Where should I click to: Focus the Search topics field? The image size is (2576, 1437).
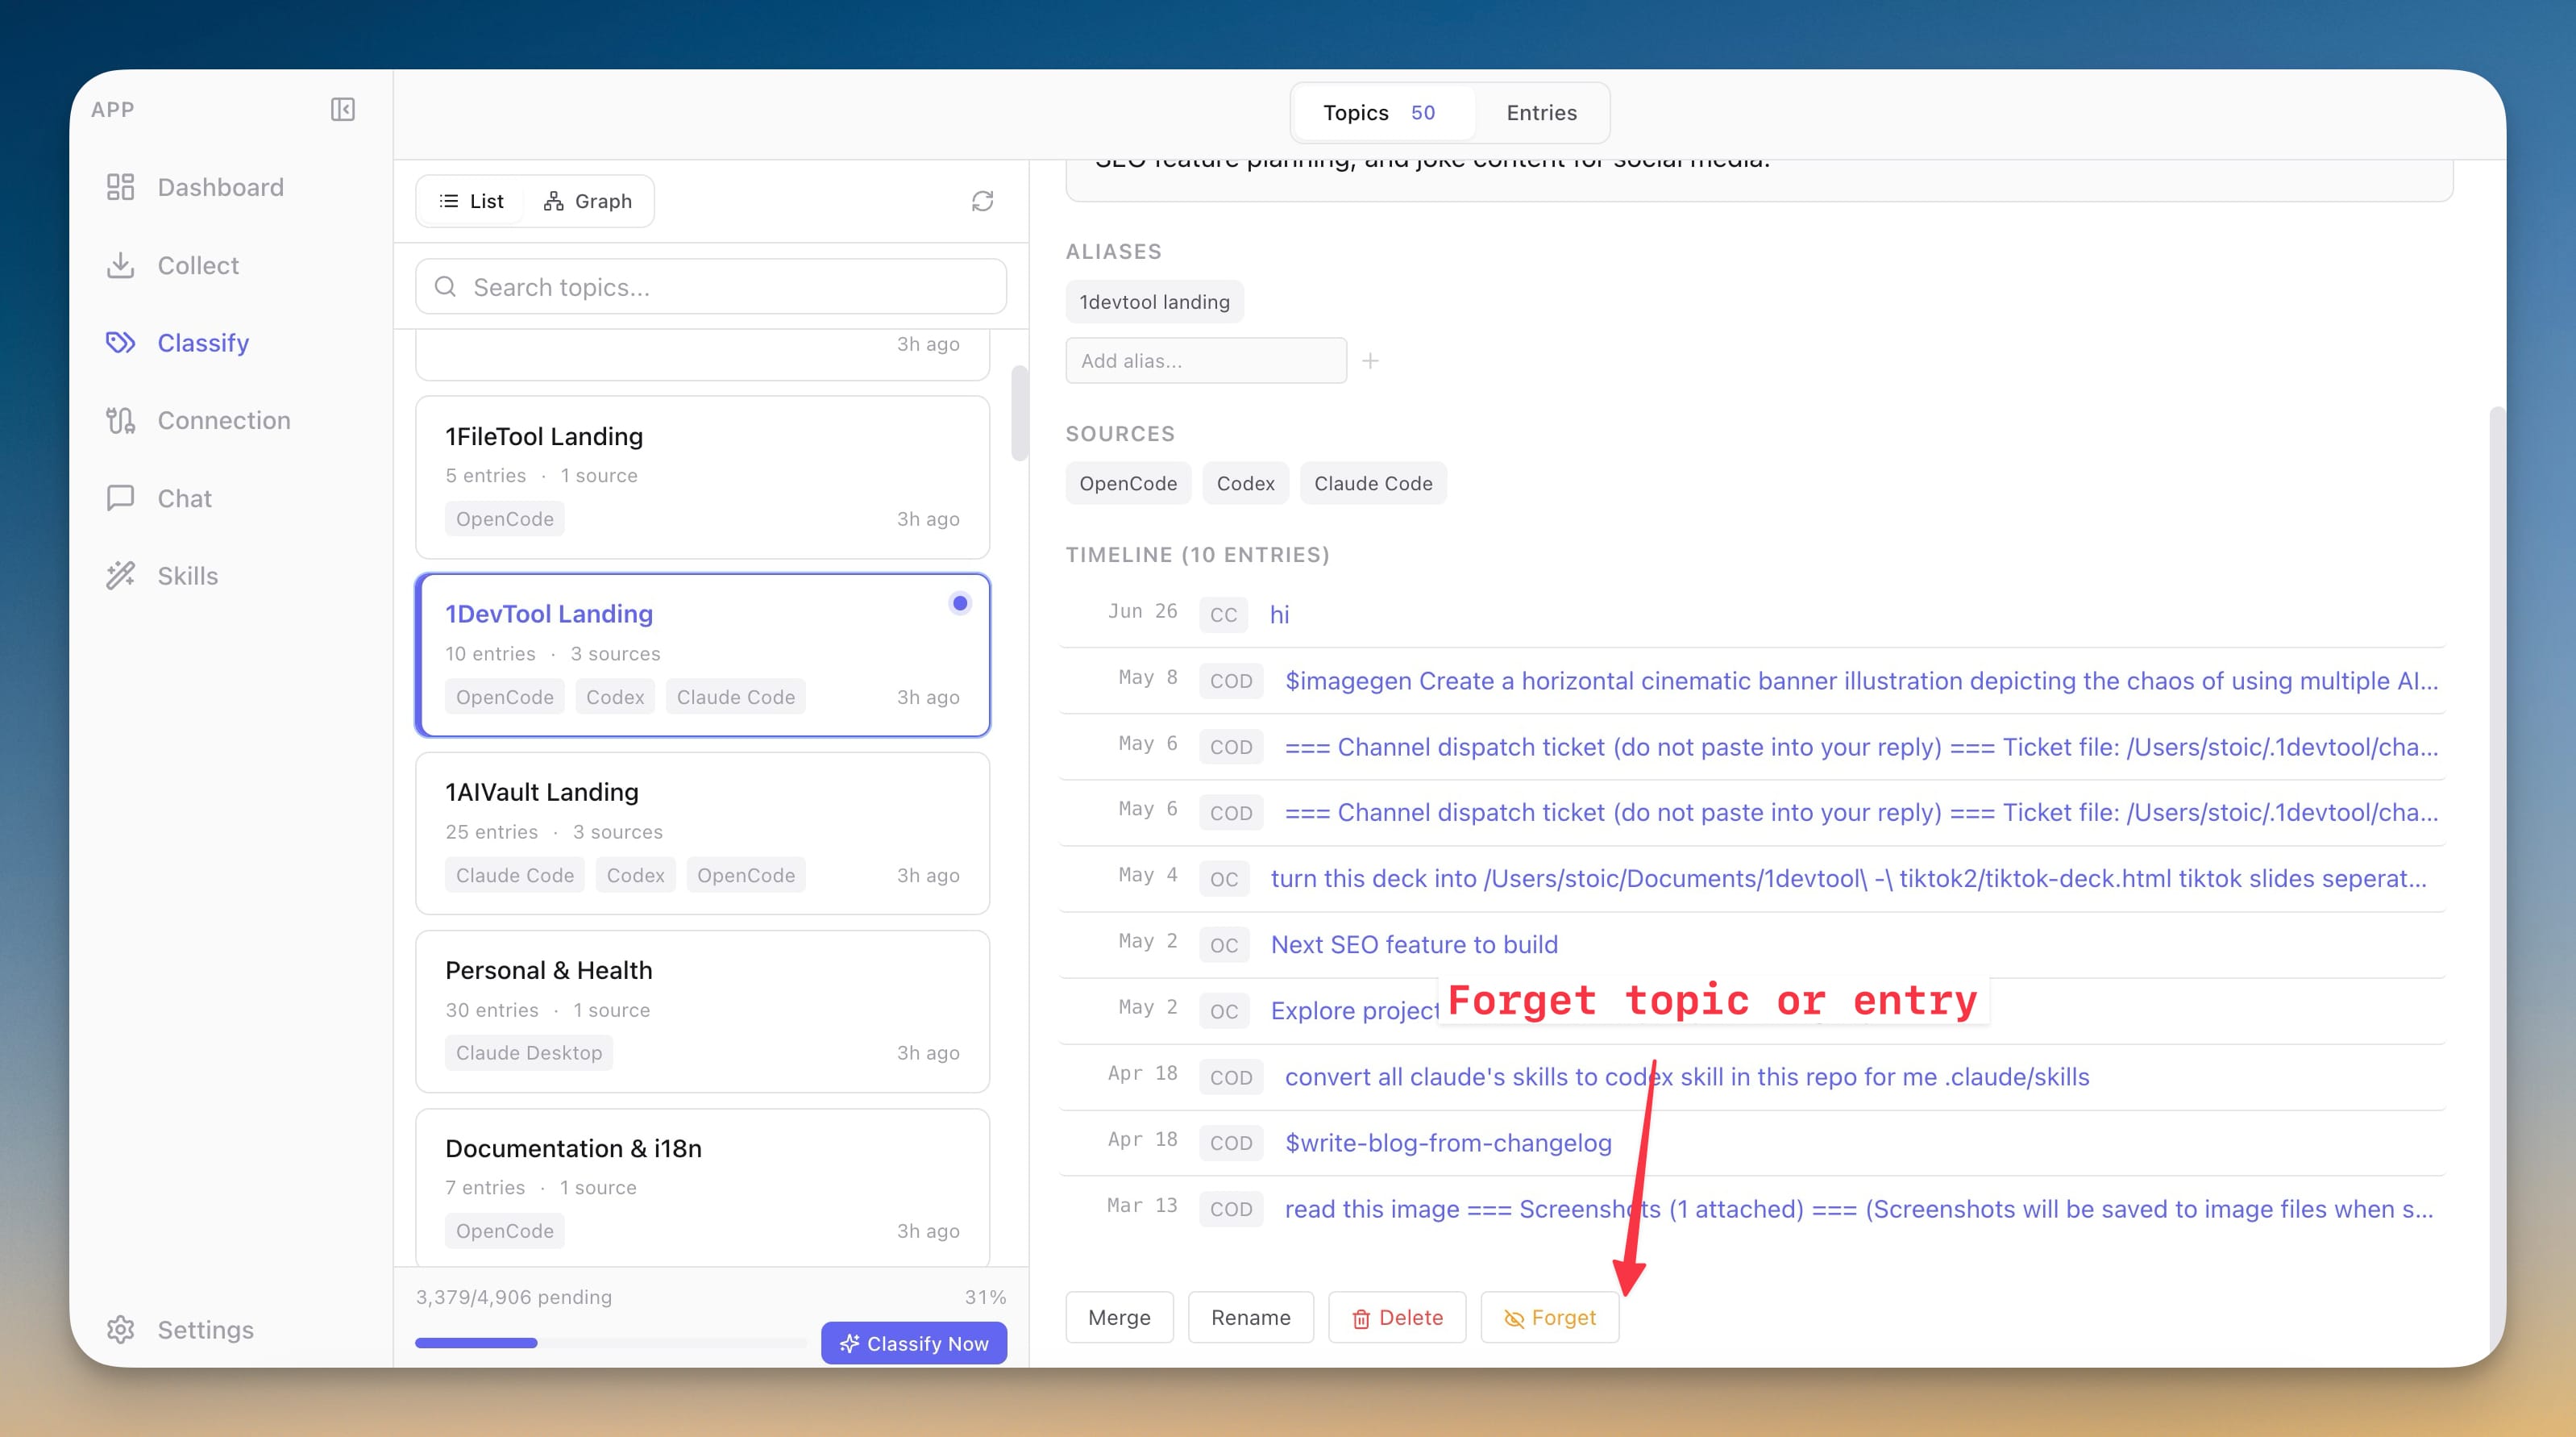tap(711, 287)
